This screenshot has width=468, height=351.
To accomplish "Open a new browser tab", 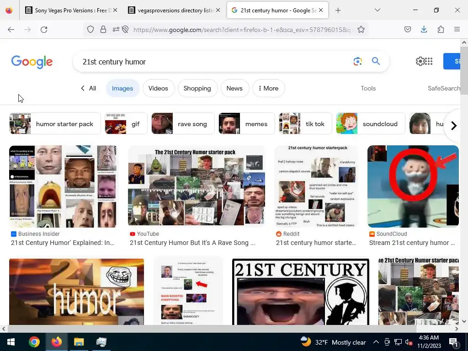I will 338,11.
